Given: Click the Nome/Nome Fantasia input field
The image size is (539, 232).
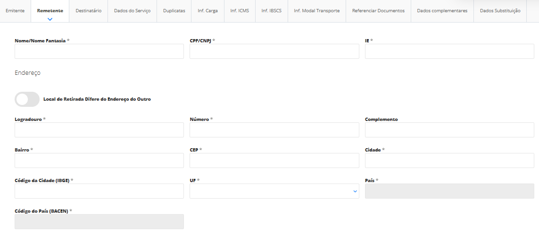Looking at the screenshot, I should (99, 51).
